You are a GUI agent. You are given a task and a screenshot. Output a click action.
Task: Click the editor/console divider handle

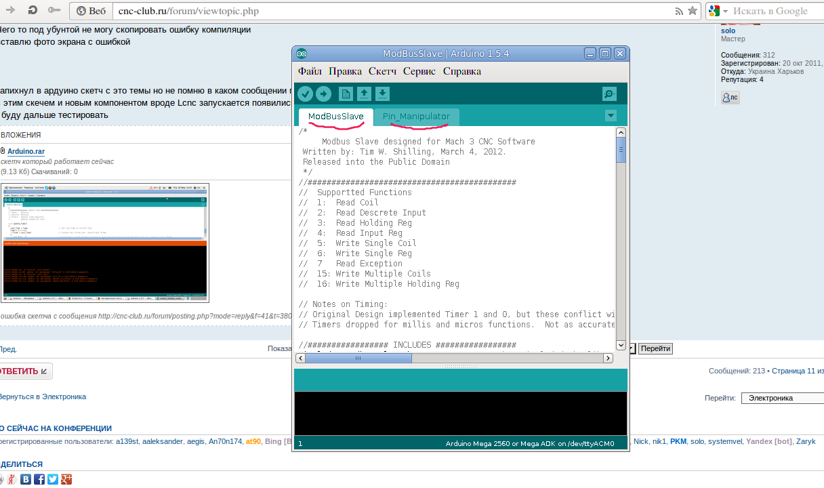(461, 366)
